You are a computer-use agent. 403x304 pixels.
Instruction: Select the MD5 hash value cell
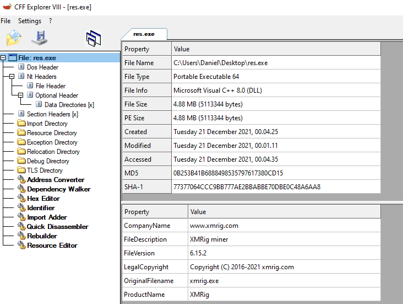(276, 173)
